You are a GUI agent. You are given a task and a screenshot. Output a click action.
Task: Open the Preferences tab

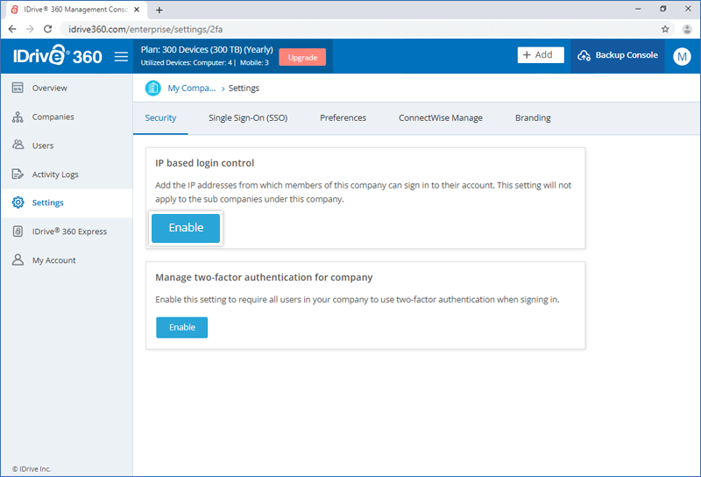[343, 117]
